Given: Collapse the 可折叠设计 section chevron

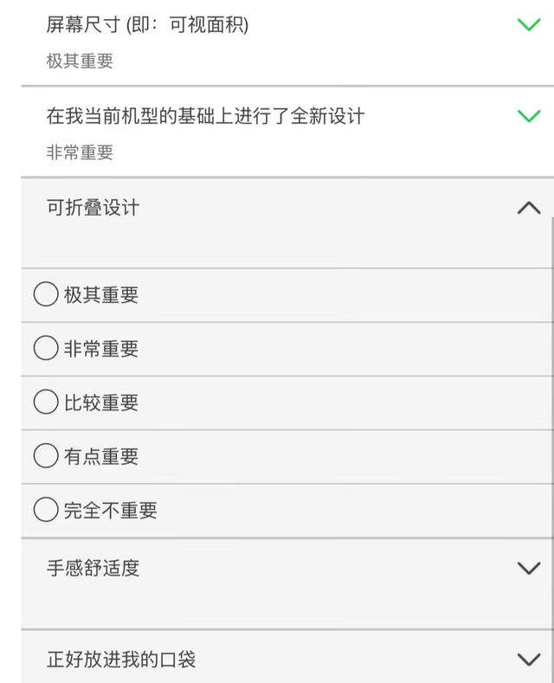Looking at the screenshot, I should 528,208.
